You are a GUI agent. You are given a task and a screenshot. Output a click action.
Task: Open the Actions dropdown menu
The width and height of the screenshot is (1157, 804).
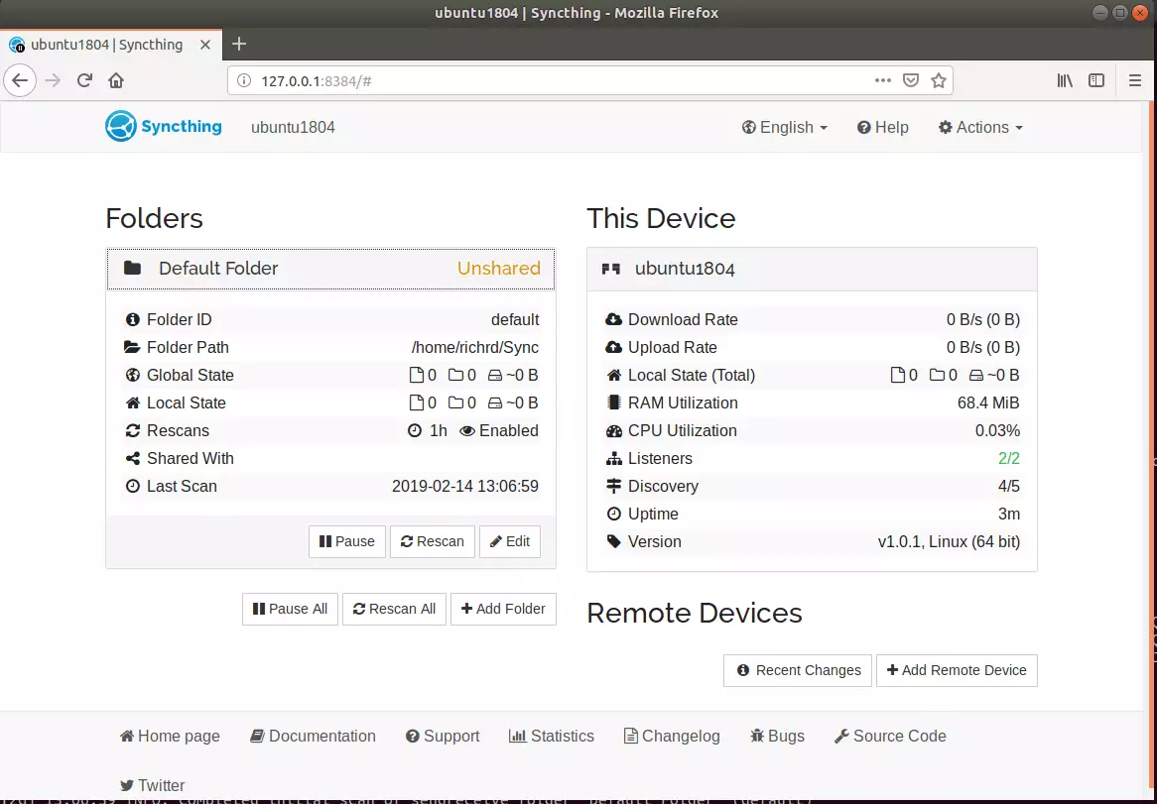980,127
